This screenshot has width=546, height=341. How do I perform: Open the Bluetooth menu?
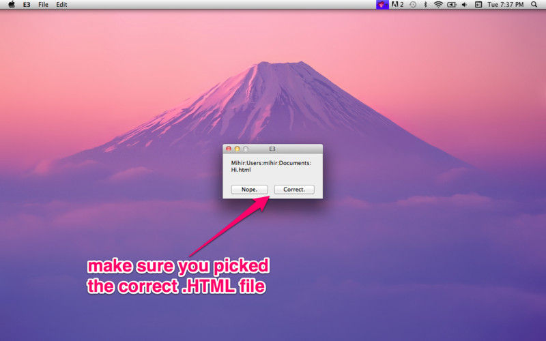(x=425, y=5)
